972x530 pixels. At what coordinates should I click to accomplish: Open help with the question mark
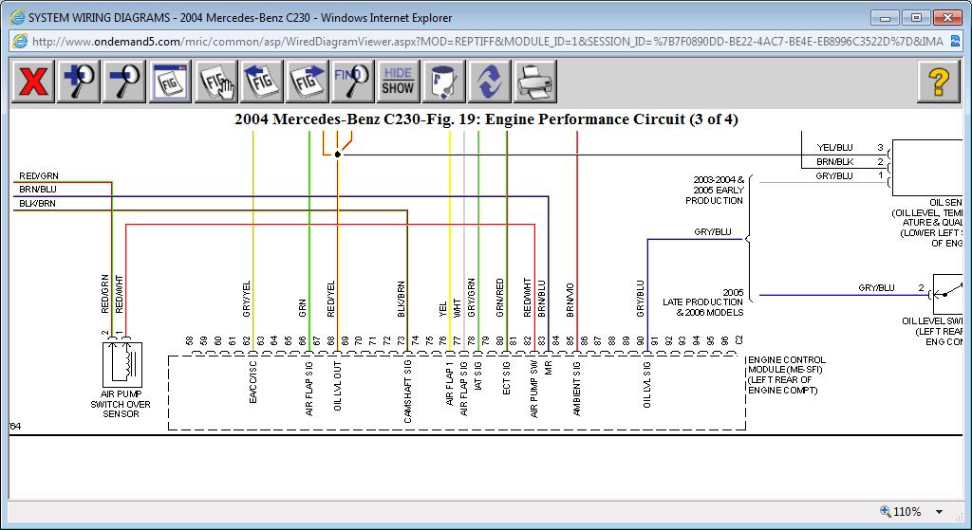click(938, 82)
